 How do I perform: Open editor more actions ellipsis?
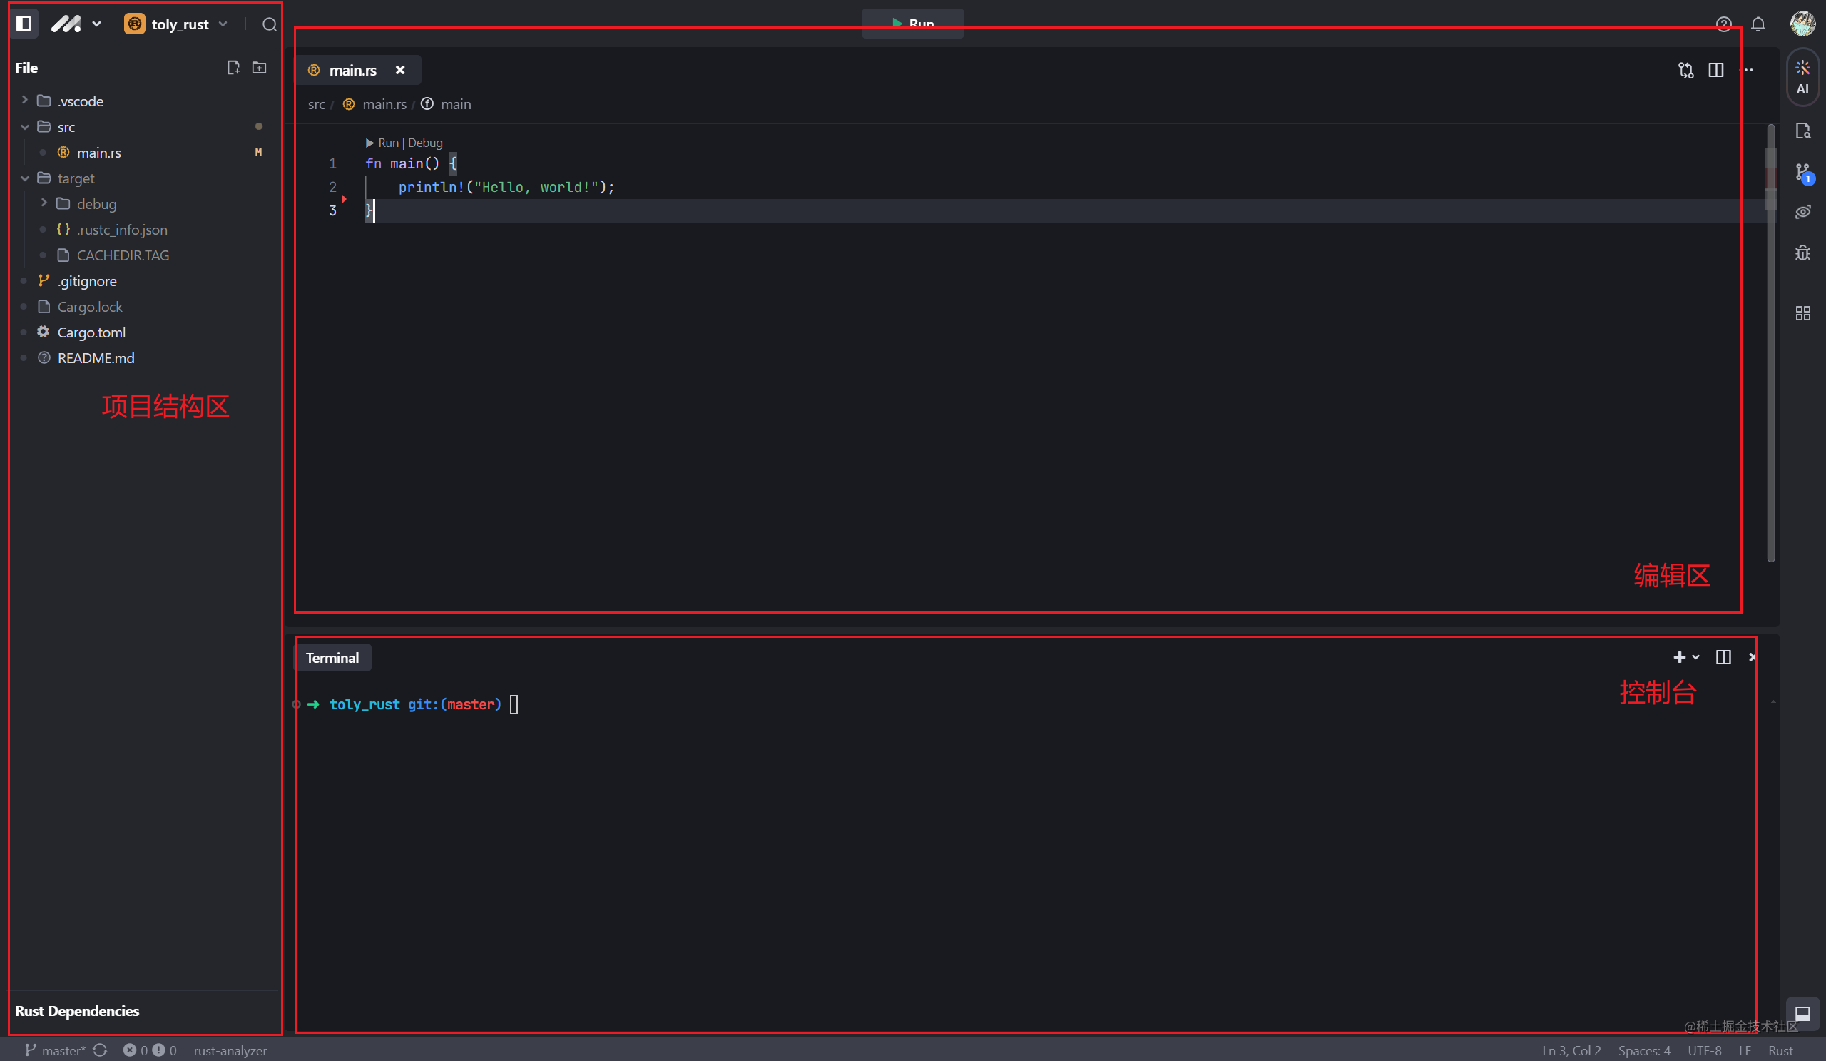pyautogui.click(x=1746, y=71)
